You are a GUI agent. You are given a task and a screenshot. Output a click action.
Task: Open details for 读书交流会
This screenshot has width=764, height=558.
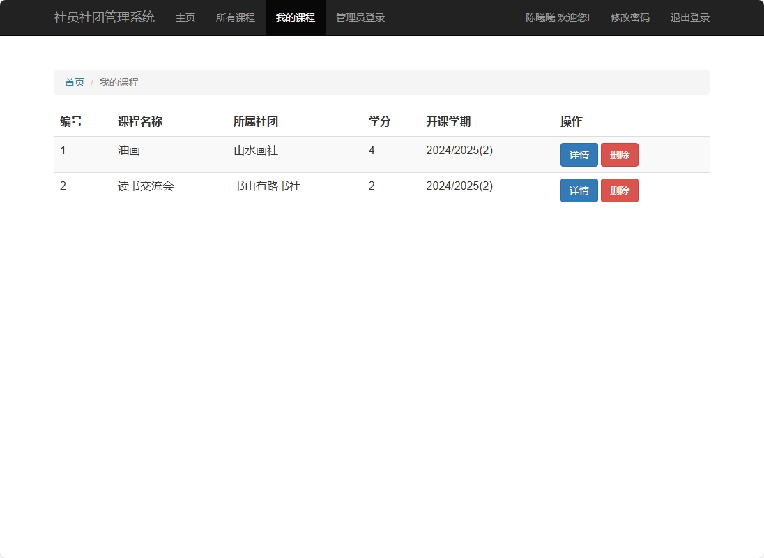pos(579,190)
